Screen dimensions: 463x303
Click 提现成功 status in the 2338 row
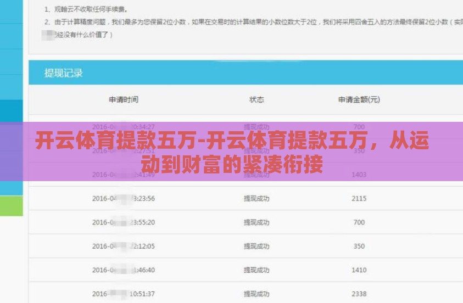pyautogui.click(x=256, y=294)
